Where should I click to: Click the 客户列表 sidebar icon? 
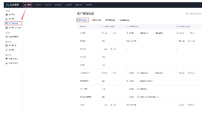point(6,14)
